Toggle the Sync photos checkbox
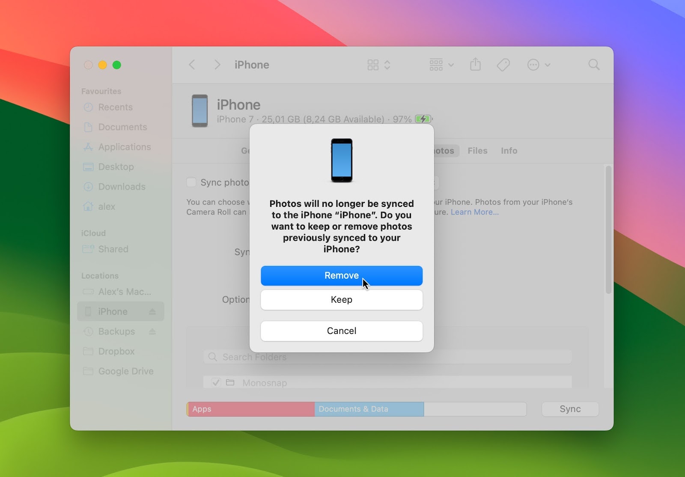This screenshot has width=685, height=477. point(191,182)
